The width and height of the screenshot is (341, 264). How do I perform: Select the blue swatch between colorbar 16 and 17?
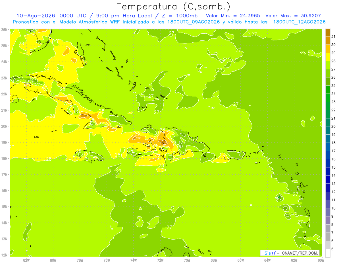pos(328,155)
